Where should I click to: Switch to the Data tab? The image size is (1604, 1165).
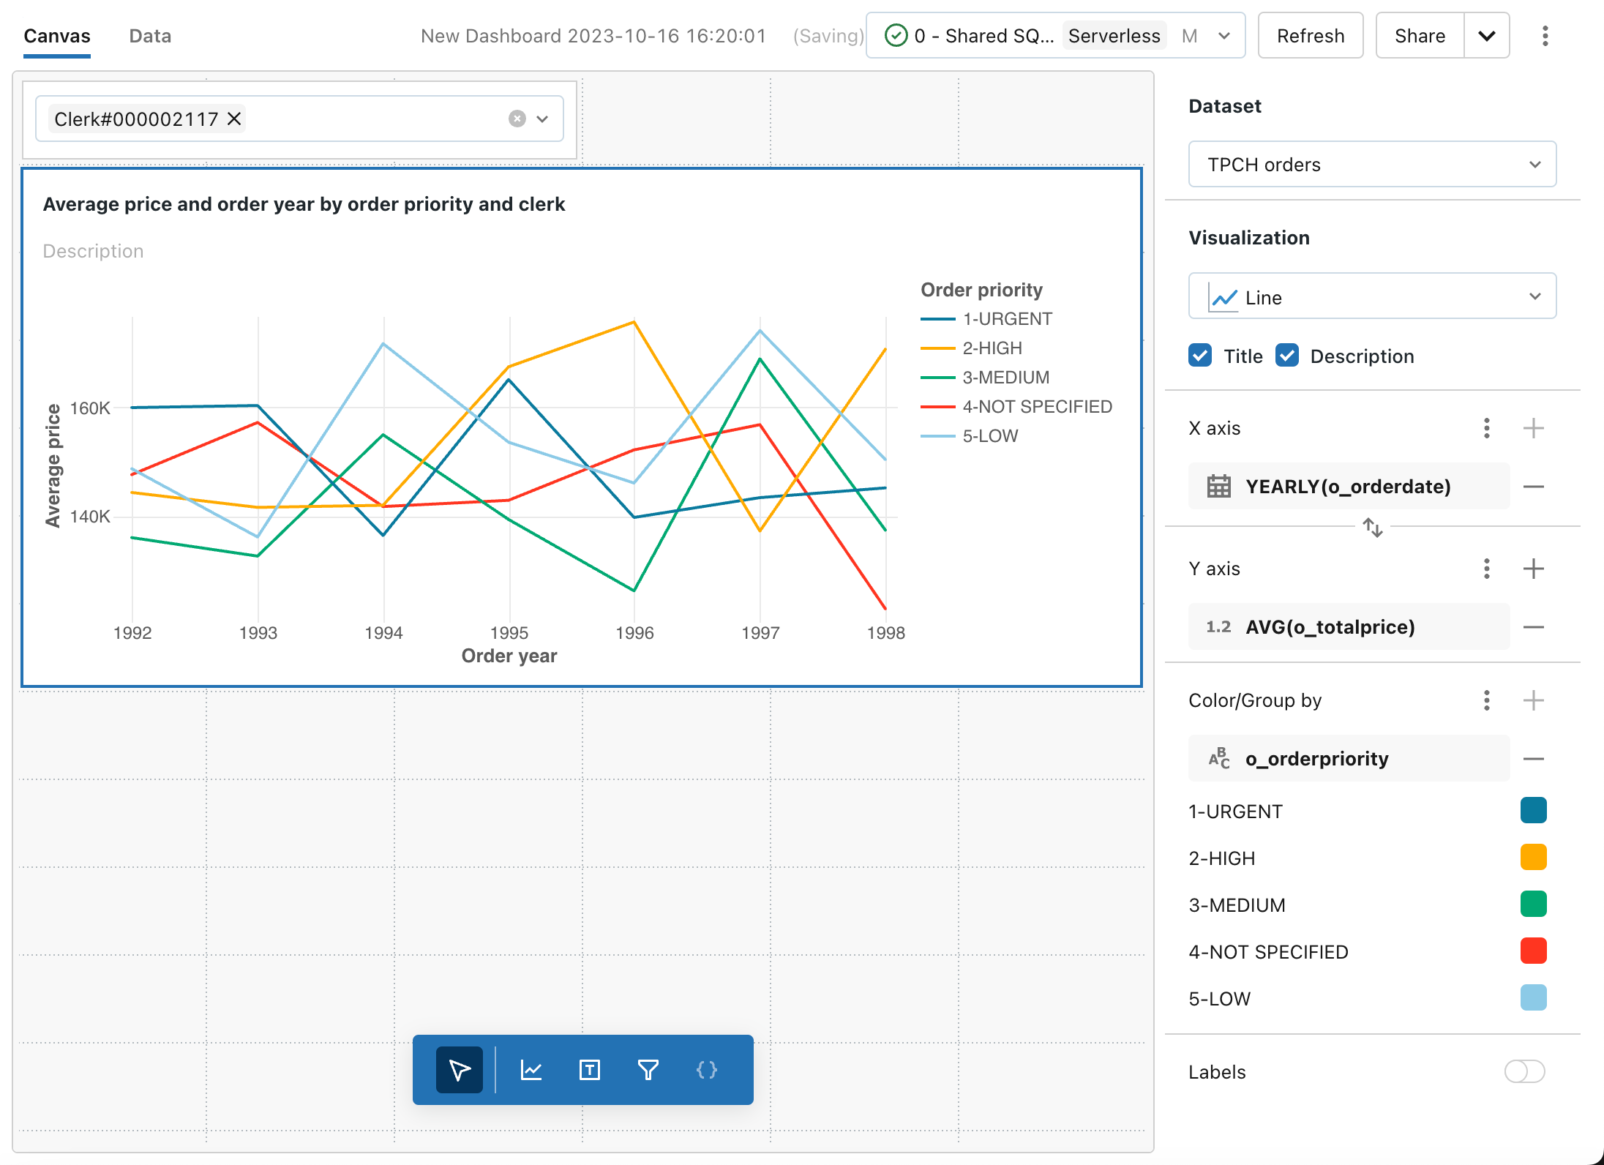pyautogui.click(x=149, y=36)
